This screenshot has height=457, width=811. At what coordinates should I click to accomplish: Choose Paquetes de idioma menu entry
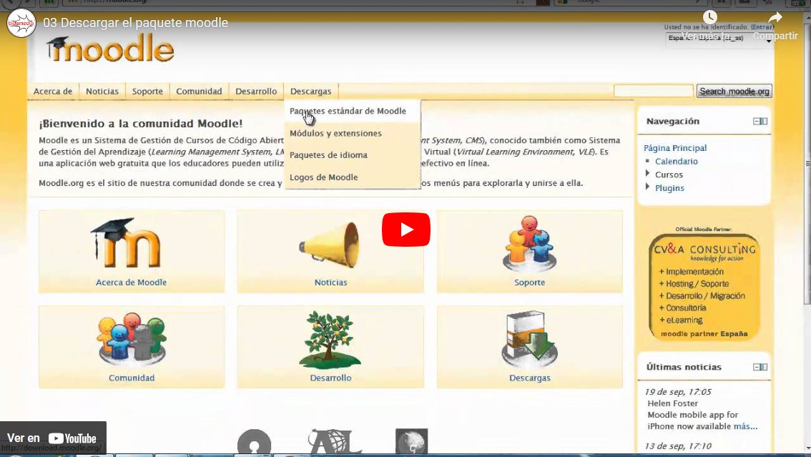(328, 155)
